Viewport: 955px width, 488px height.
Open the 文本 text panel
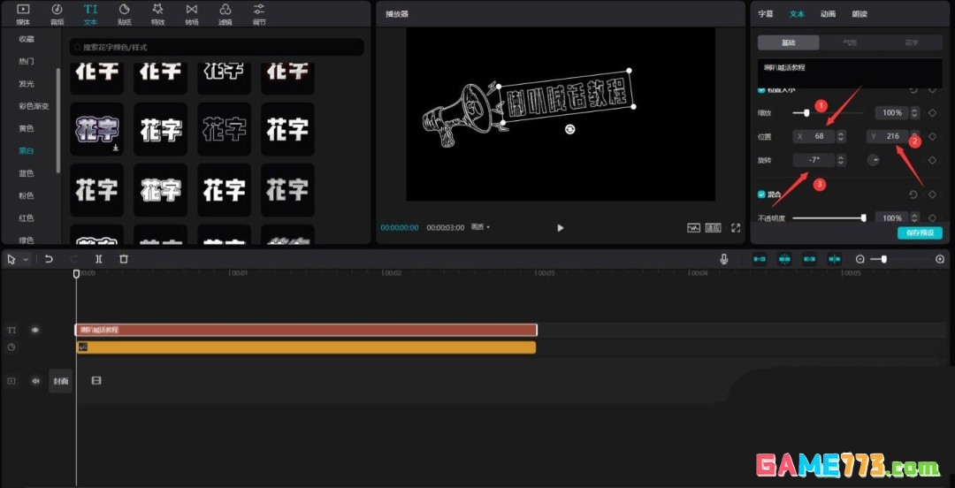(x=90, y=14)
